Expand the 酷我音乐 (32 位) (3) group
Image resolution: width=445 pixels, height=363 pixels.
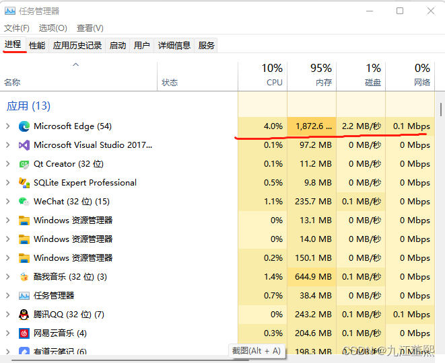8,277
